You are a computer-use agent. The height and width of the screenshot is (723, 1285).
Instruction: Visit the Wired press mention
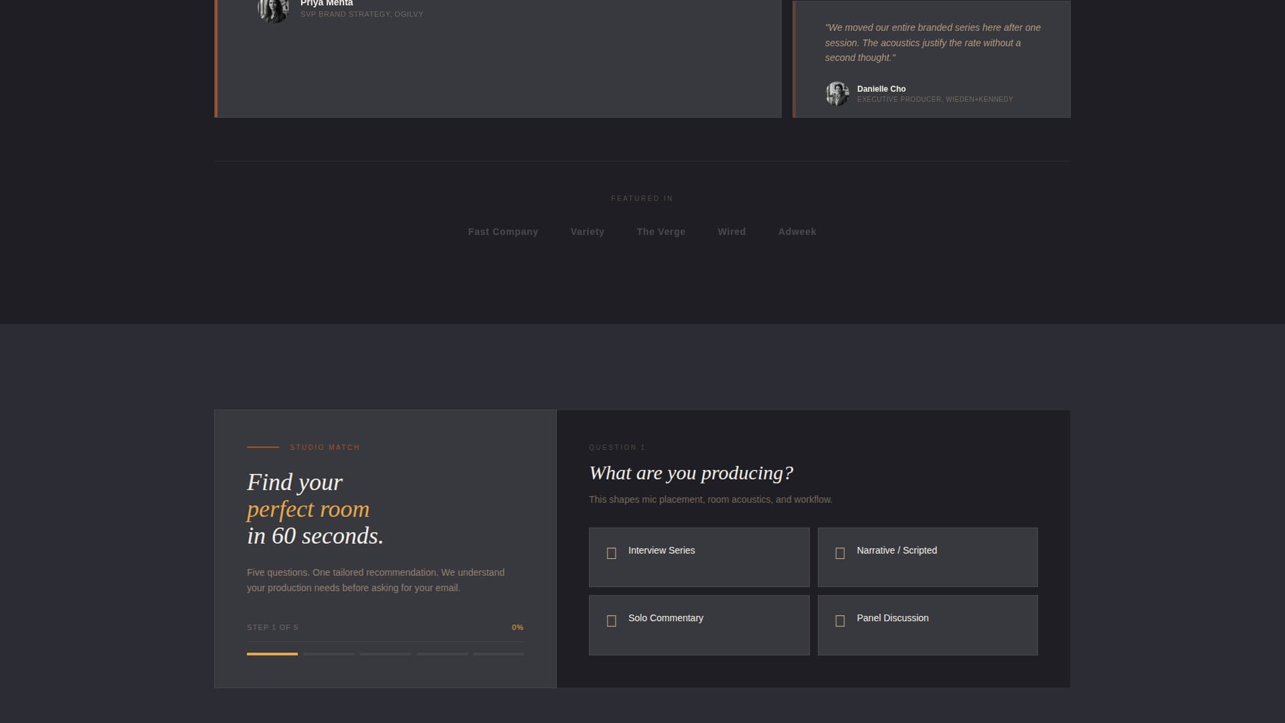click(x=732, y=232)
